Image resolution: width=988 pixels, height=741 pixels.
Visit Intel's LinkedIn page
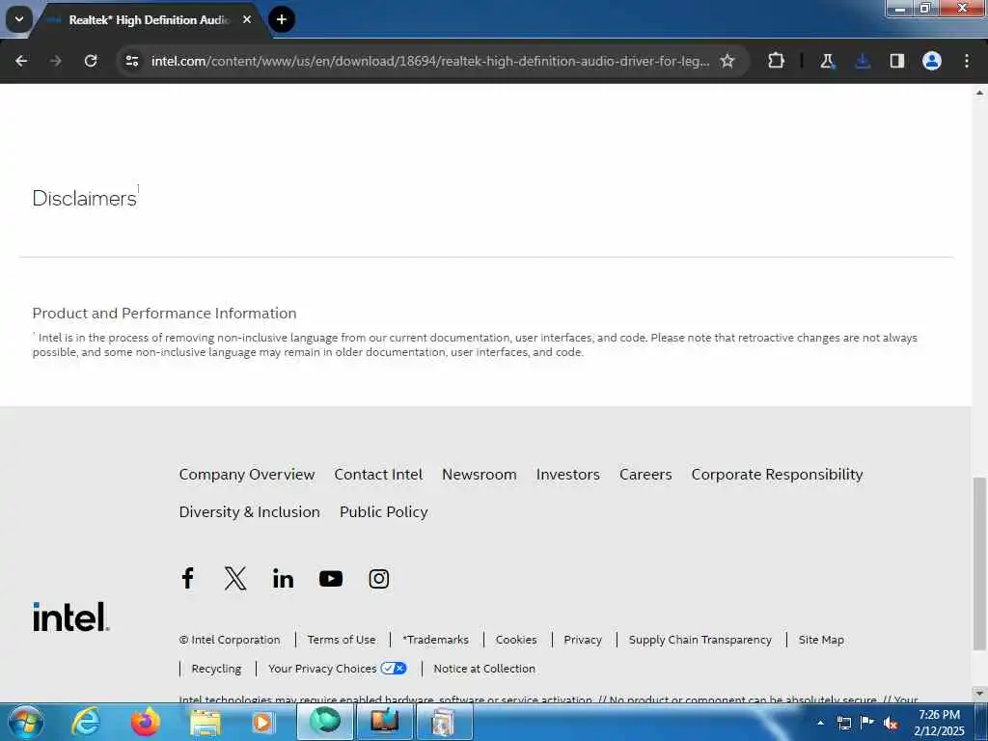click(x=283, y=579)
